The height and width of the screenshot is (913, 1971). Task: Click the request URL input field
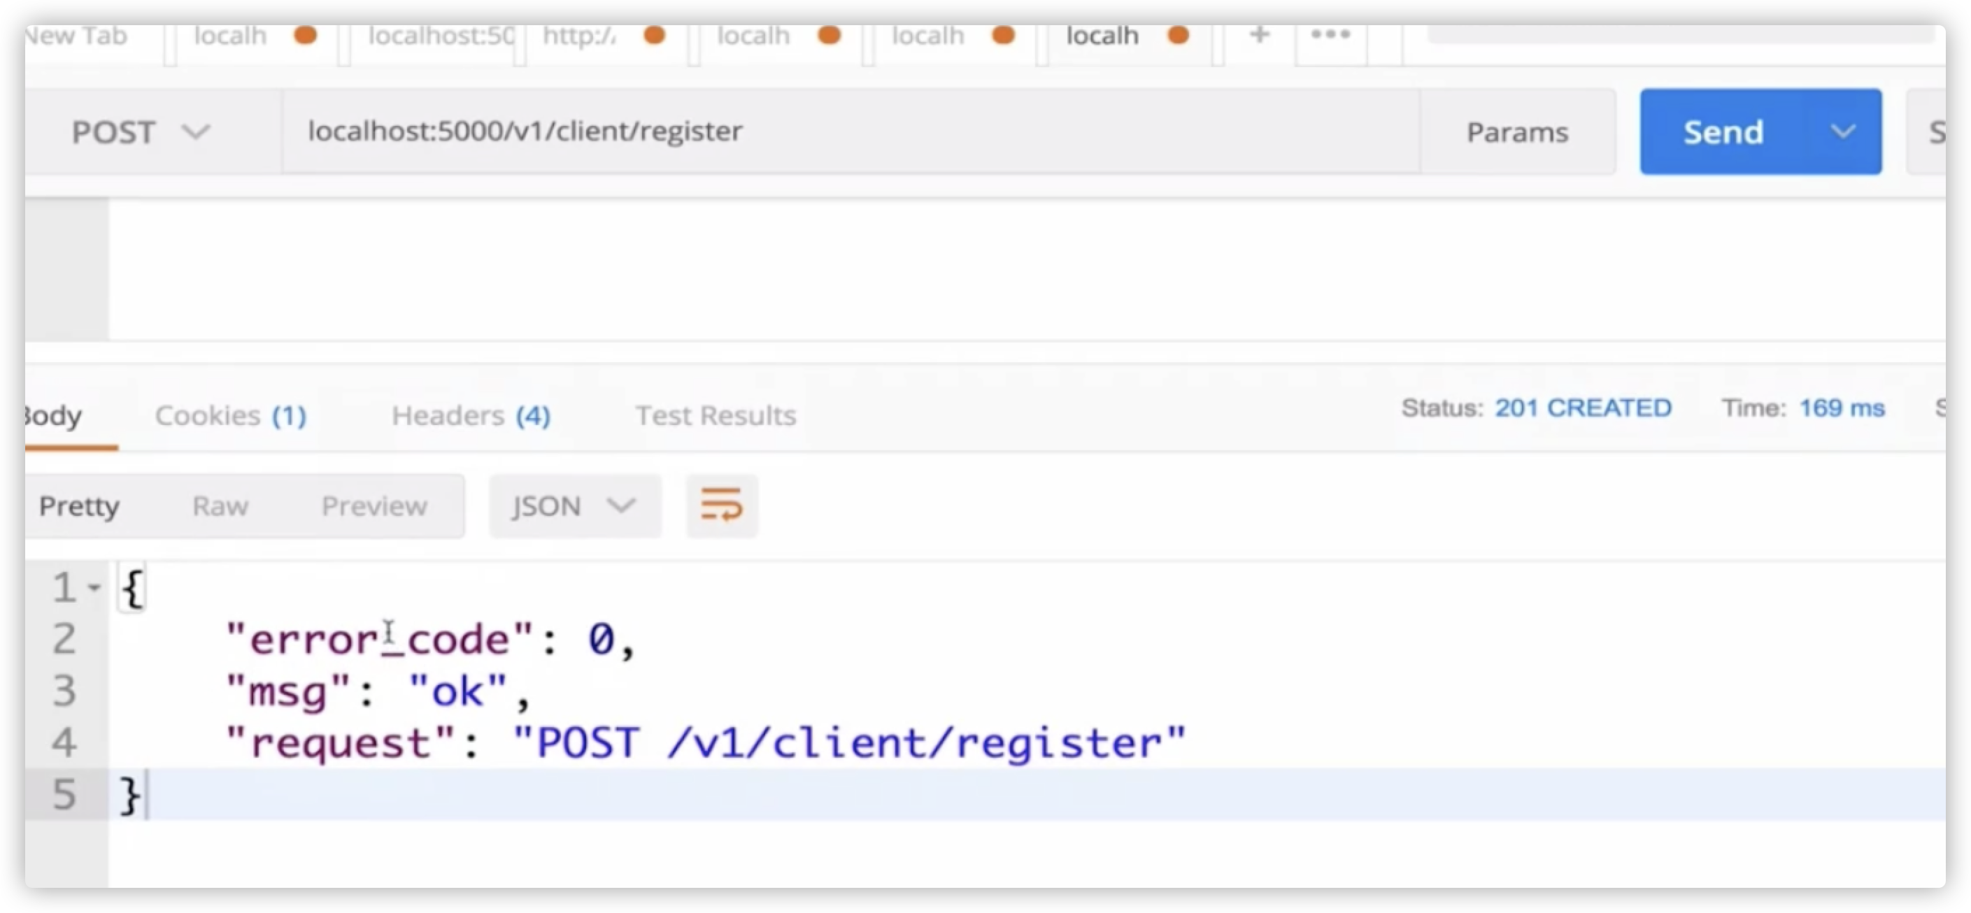[x=841, y=131]
